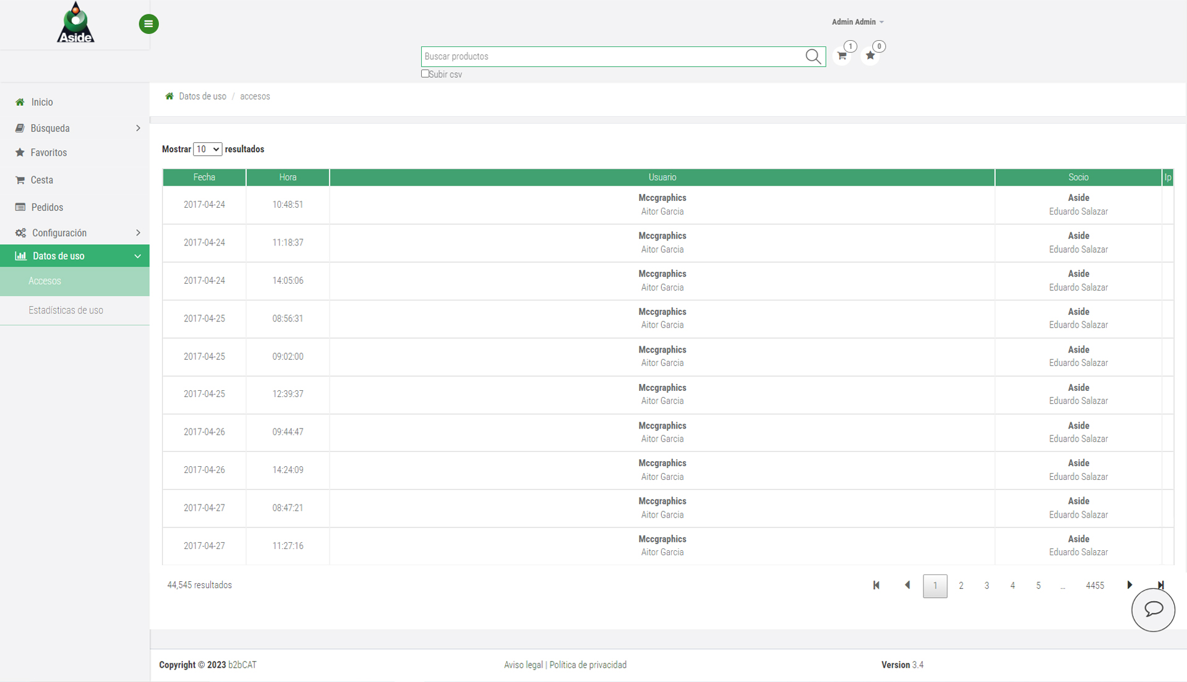Open the favorites star icon in header
This screenshot has height=682, width=1187.
click(870, 56)
